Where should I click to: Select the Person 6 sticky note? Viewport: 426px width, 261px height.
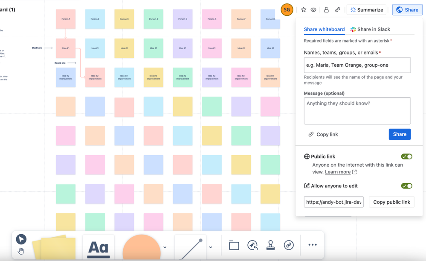[x=212, y=19]
